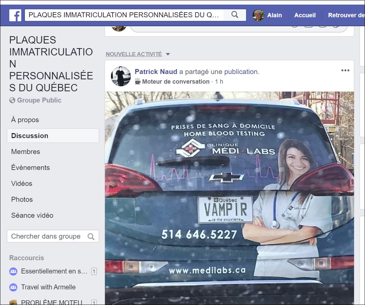This screenshot has height=305, width=365.
Task: Click the Chercher dans groupe search field
Action: tap(46, 236)
